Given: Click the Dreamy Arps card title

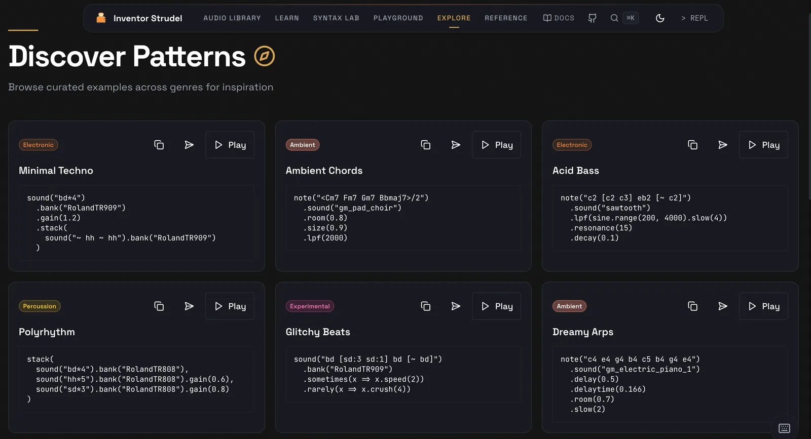Looking at the screenshot, I should [583, 332].
